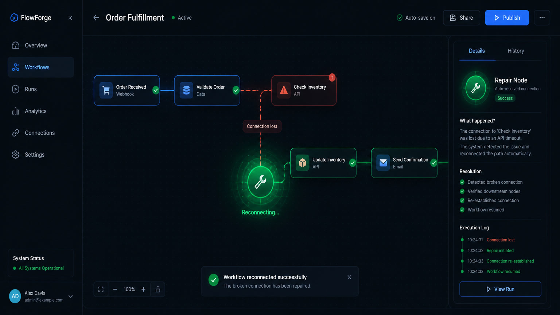Click the repair wrench node on canvas

[x=260, y=182]
